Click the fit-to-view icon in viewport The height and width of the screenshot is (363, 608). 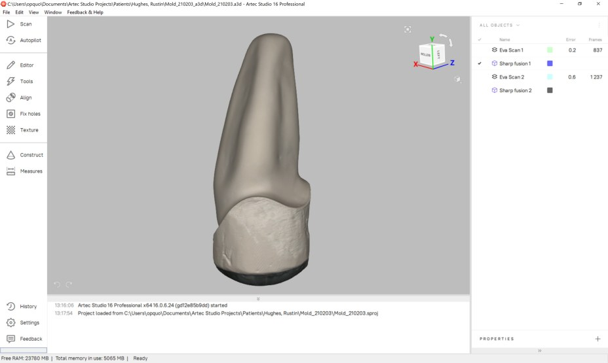[x=408, y=29]
